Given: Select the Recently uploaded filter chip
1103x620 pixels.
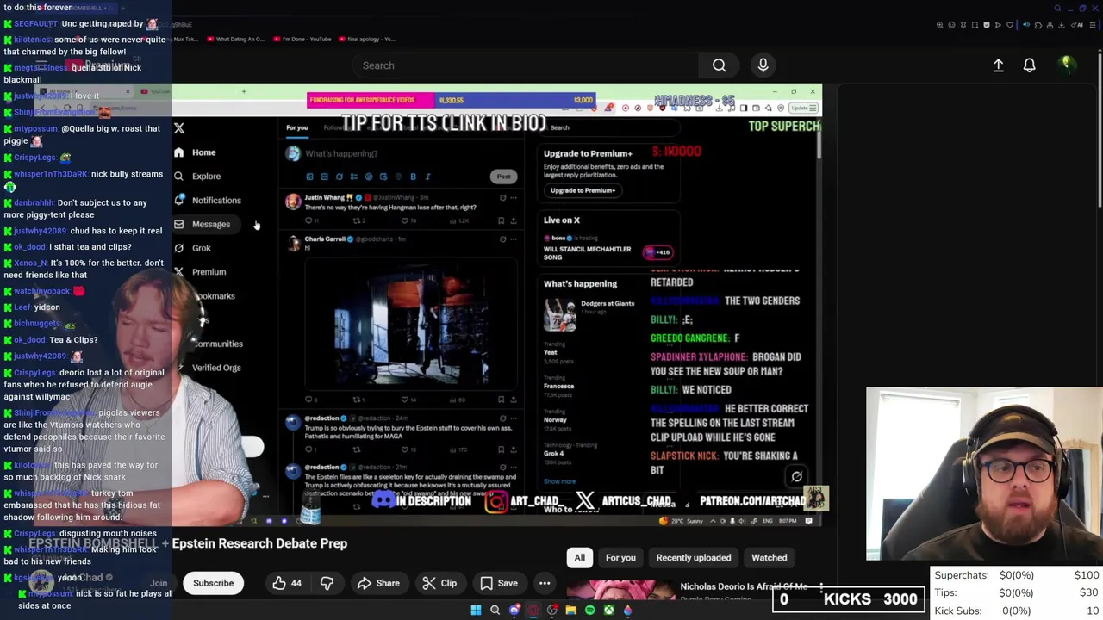Looking at the screenshot, I should pyautogui.click(x=694, y=558).
